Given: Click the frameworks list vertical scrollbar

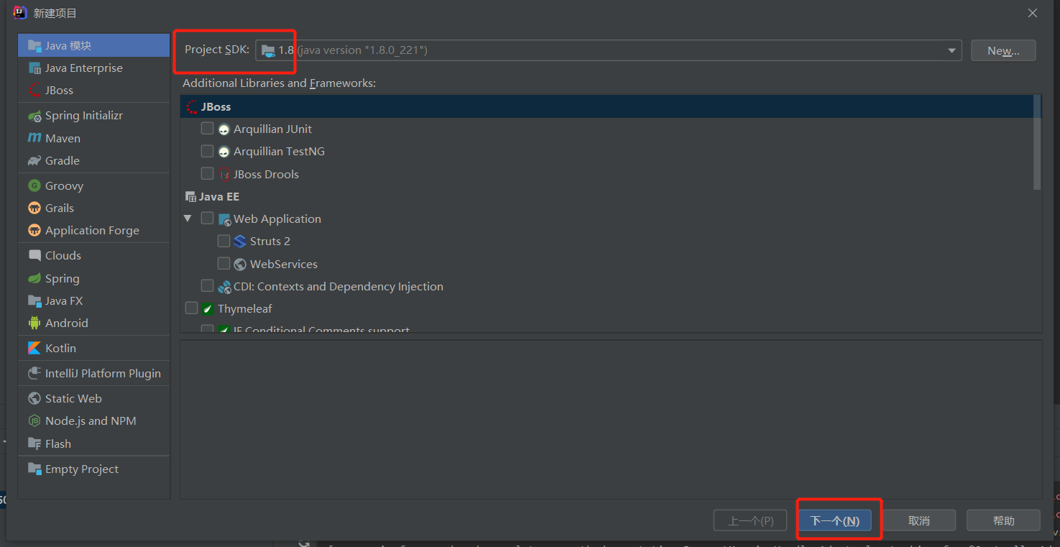Looking at the screenshot, I should pos(1037,142).
